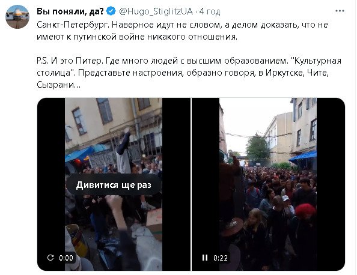Pause the right video with the pause icon
Image resolution: width=357 pixels, height=275 pixels.
tap(205, 258)
